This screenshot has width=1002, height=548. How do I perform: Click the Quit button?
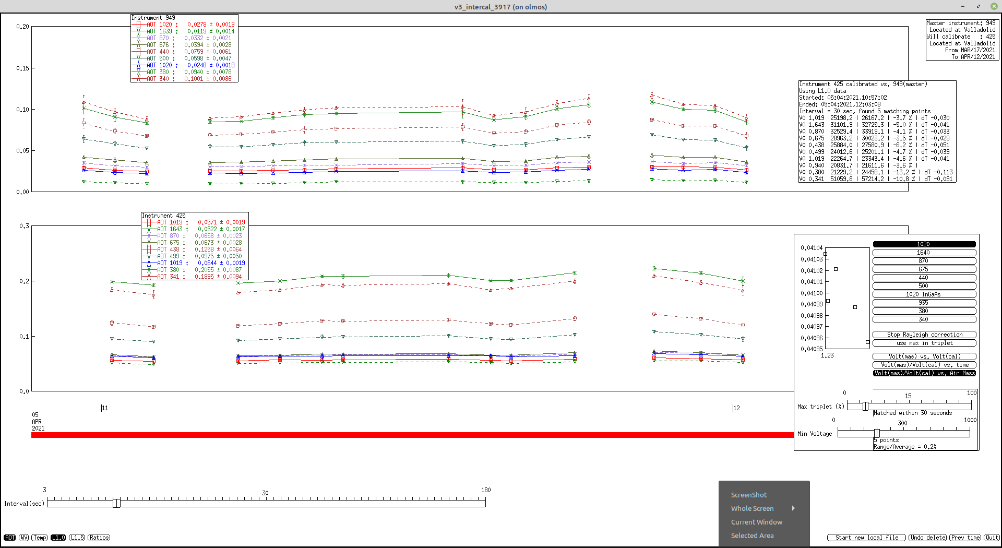click(992, 538)
